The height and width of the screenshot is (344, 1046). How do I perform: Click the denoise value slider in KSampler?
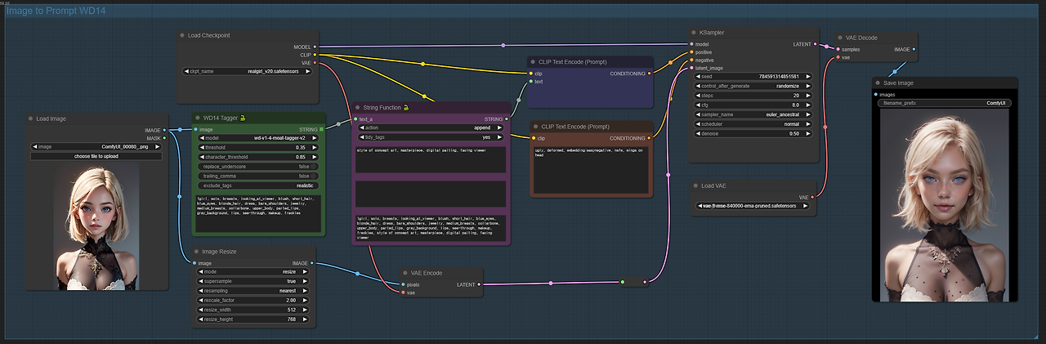coord(752,134)
